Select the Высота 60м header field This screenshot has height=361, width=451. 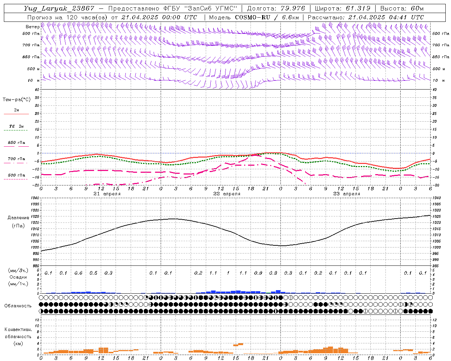pos(401,8)
